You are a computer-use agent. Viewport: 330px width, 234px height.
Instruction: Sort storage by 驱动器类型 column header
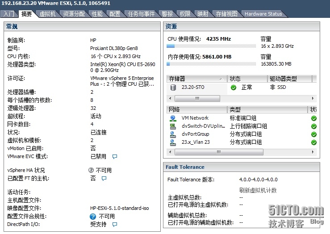pos(290,79)
